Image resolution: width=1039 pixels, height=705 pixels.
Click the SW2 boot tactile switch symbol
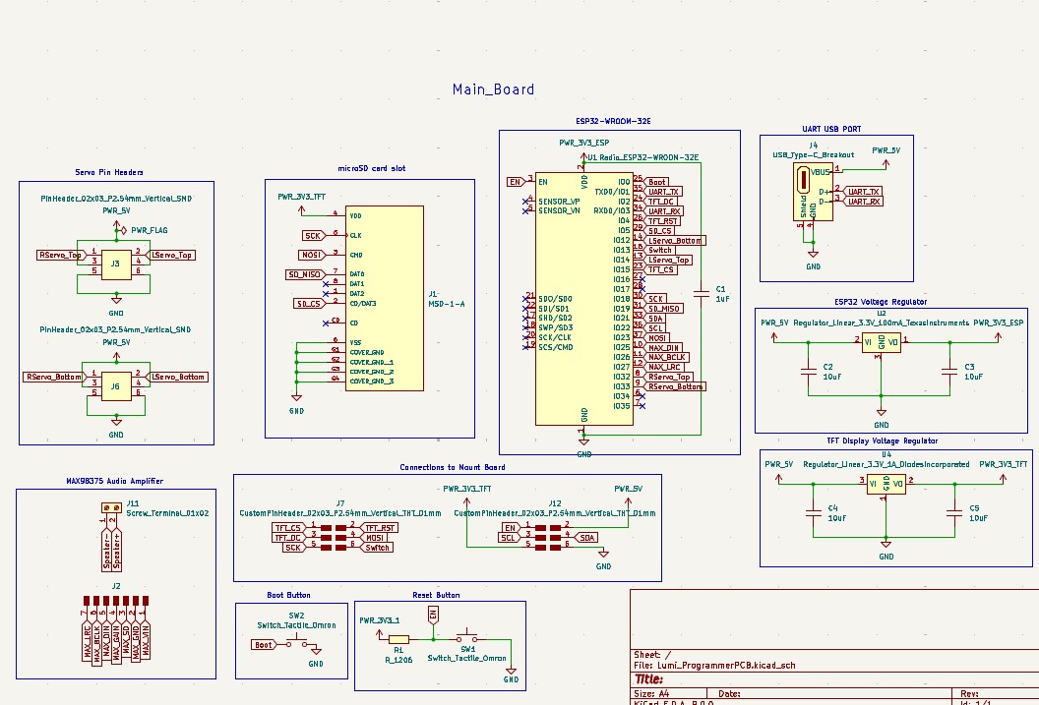296,643
